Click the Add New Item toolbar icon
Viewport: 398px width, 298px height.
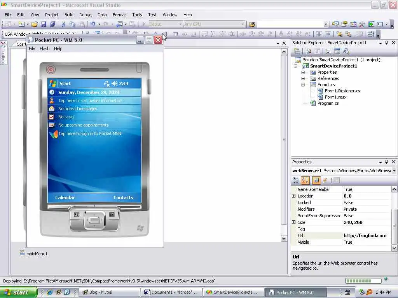22,24
